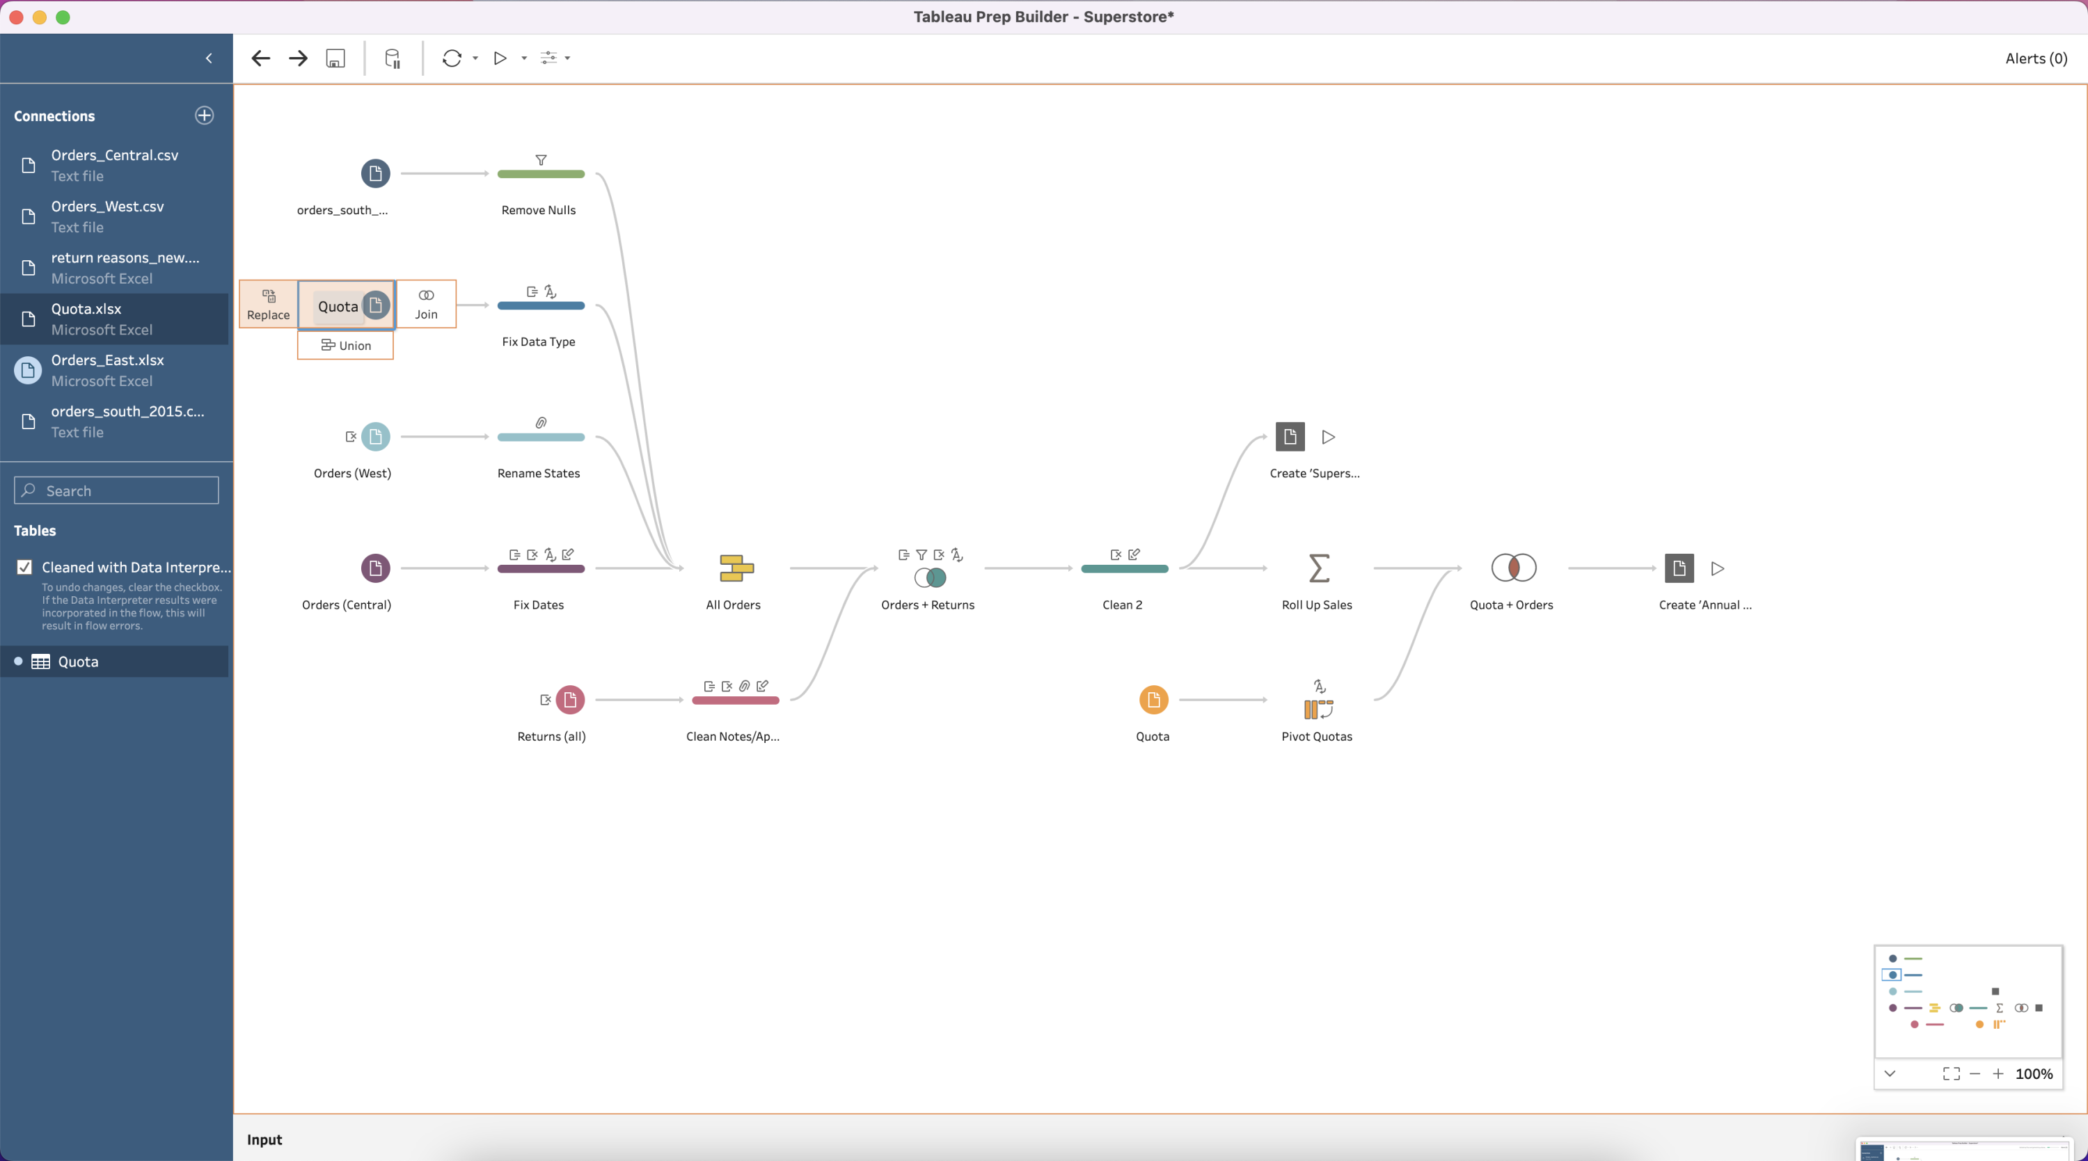This screenshot has width=2088, height=1161.
Task: Collapse the flow navigator minimap chevron
Action: pos(1890,1073)
